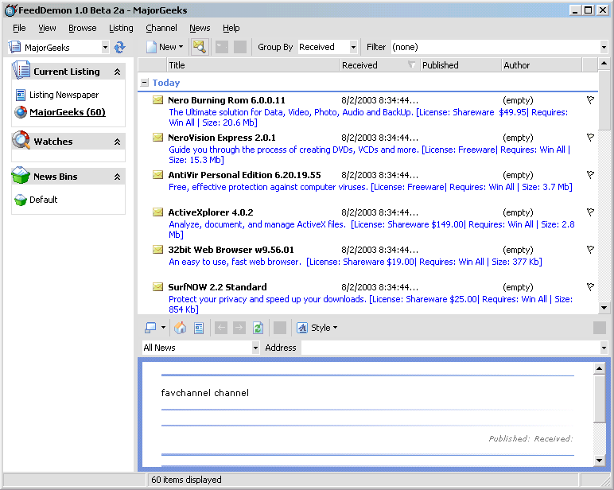This screenshot has width=614, height=490.
Task: Click the browser Forward arrow
Action: 239,328
